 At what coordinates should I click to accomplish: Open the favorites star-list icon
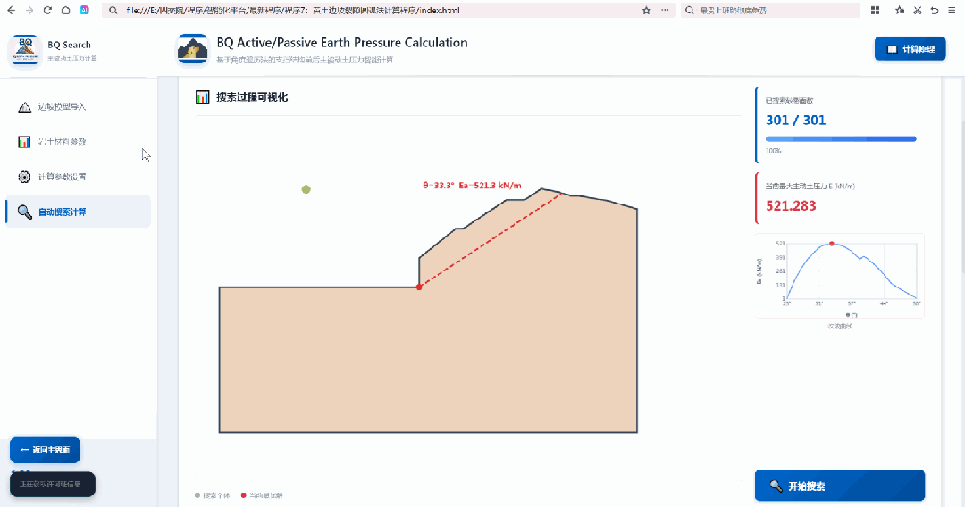click(x=900, y=11)
